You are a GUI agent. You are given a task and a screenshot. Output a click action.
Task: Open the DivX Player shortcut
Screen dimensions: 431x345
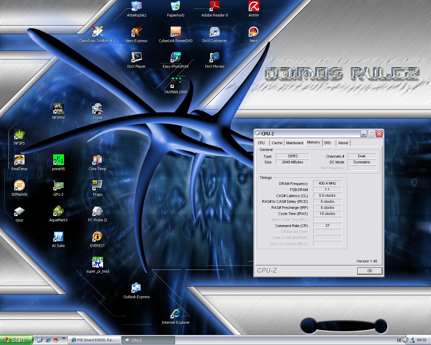point(136,60)
